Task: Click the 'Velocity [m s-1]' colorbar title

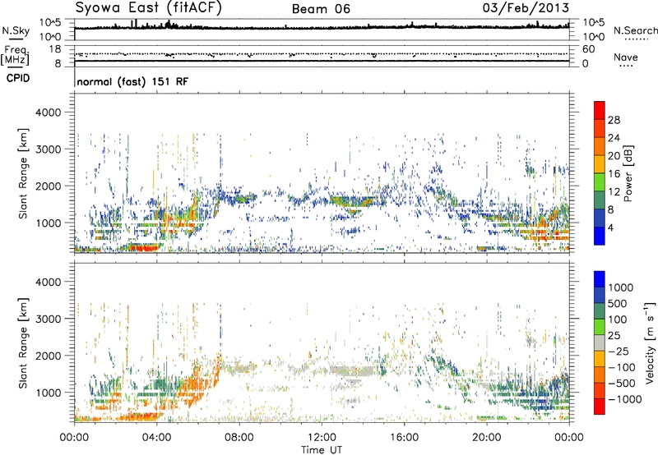Action: point(650,343)
